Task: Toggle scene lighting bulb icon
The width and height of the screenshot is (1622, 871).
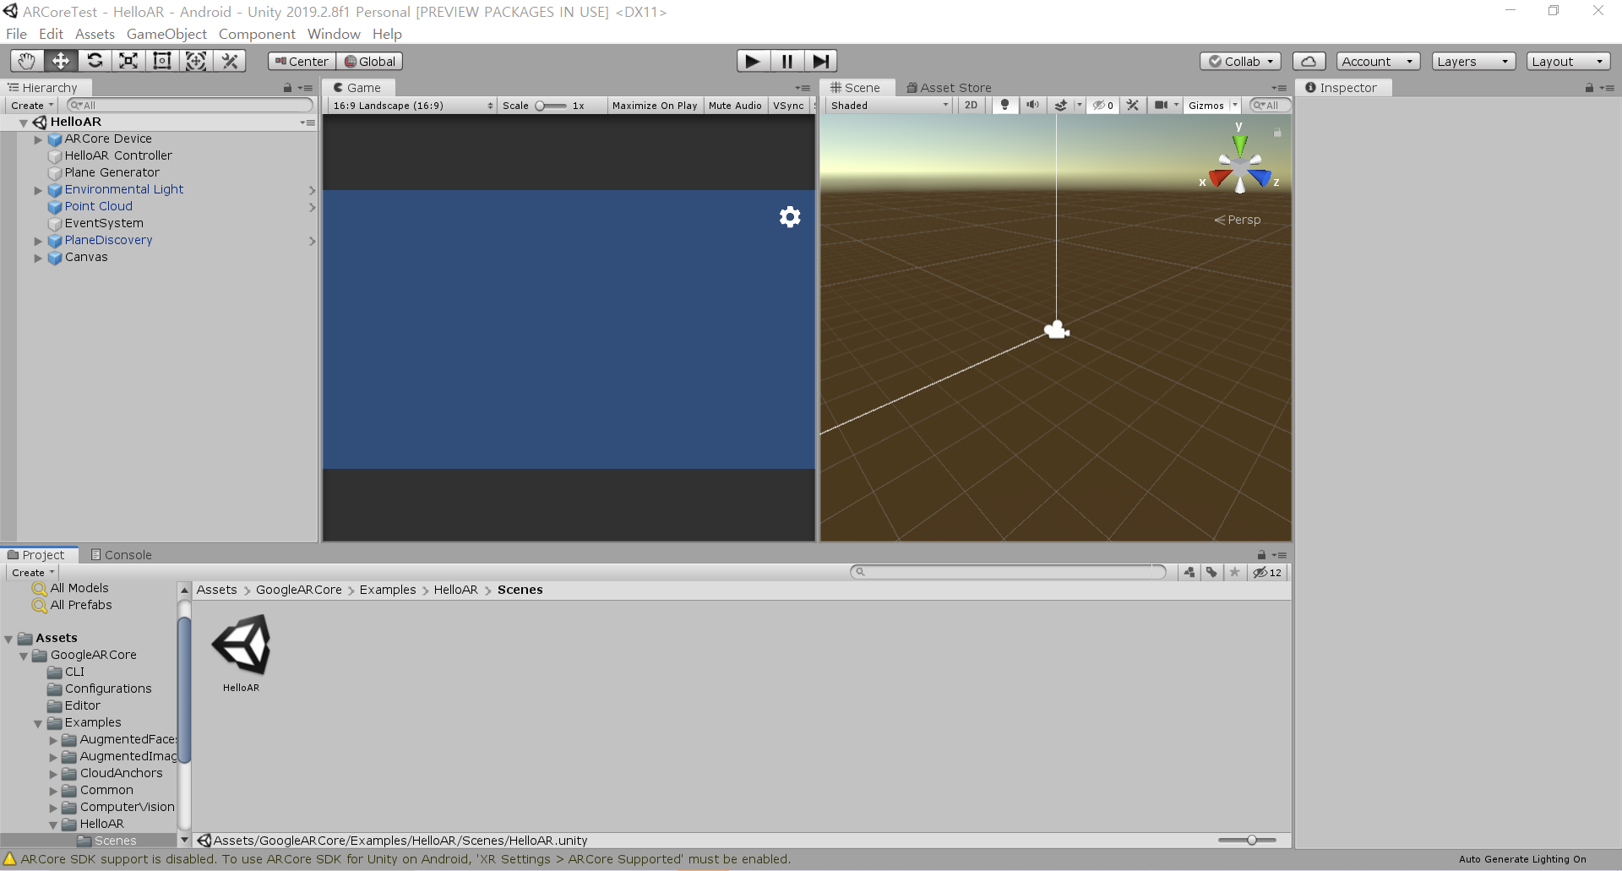Action: [1004, 105]
